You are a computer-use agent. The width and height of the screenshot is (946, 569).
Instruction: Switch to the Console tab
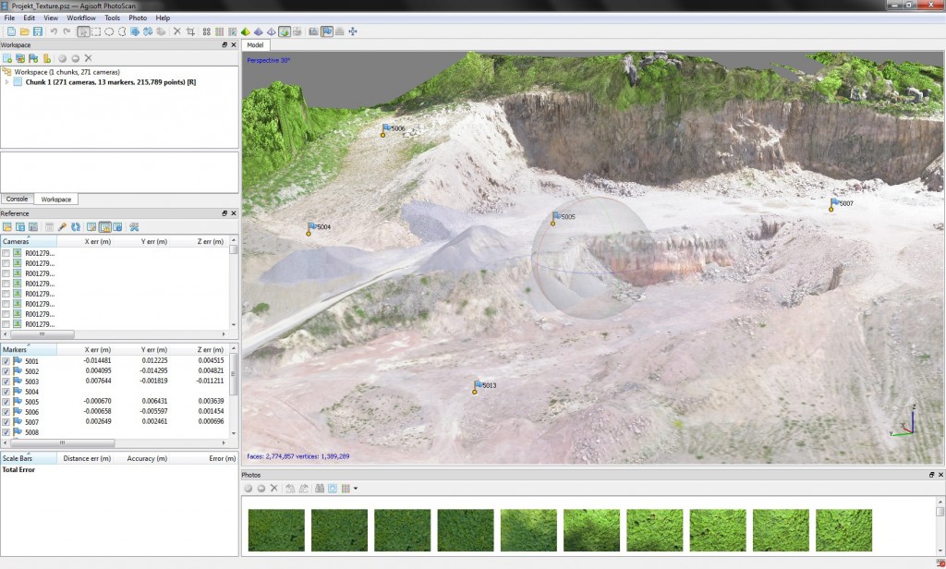(18, 199)
